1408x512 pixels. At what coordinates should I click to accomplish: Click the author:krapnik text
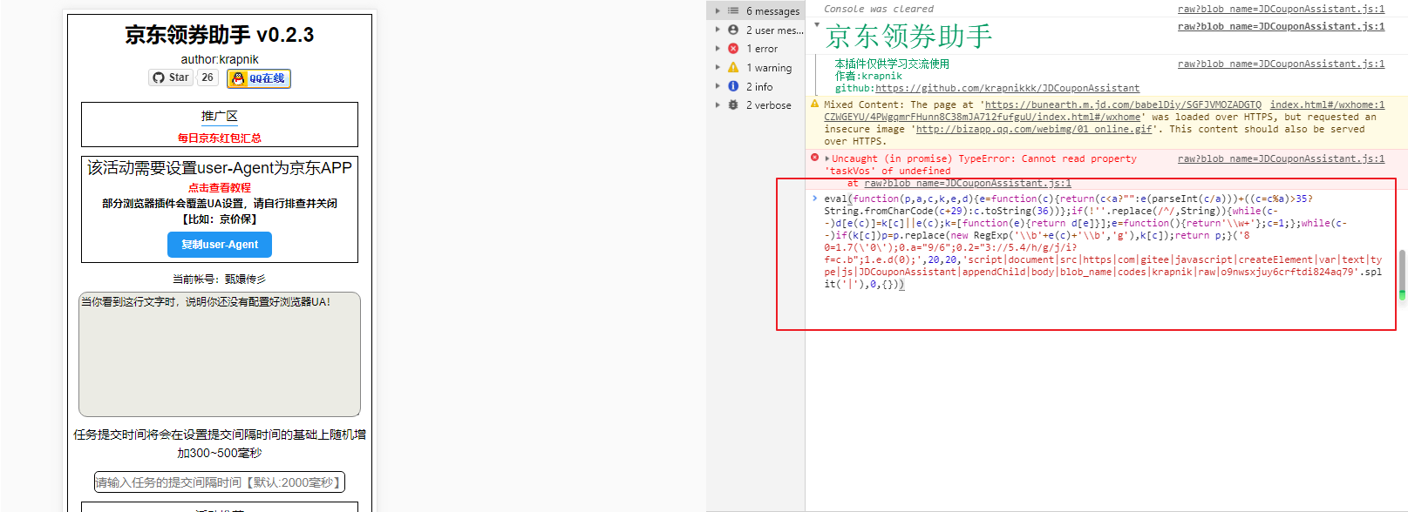click(220, 59)
